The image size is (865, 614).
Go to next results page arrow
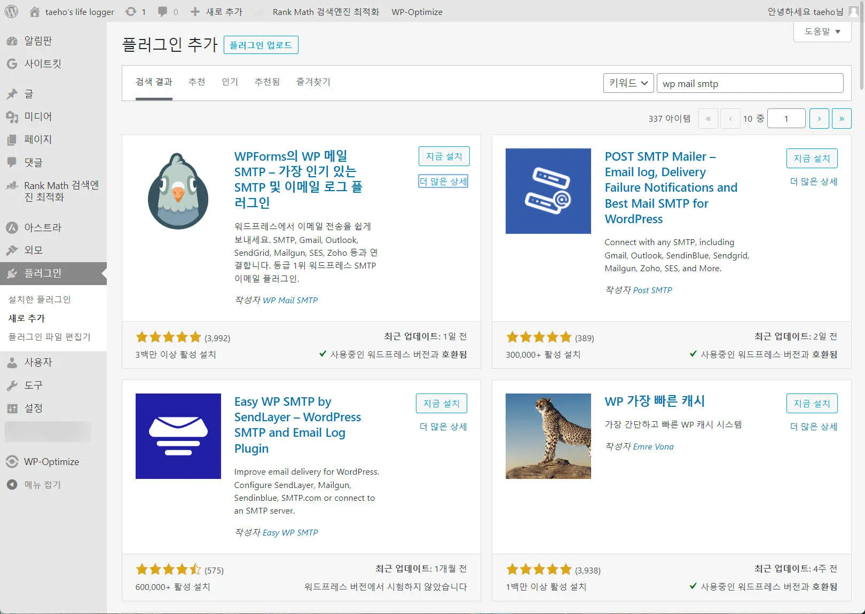(819, 119)
